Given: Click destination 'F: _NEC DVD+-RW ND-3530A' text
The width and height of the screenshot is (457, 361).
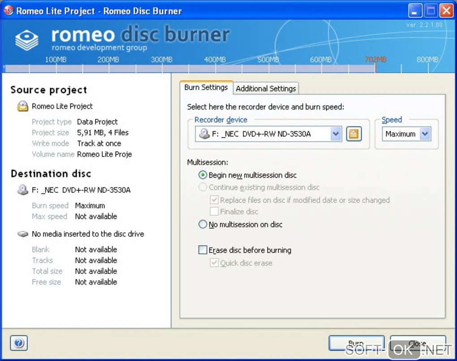Looking at the screenshot, I should pos(81,190).
